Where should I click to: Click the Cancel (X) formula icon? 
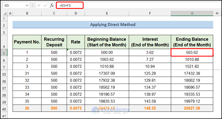39,5
